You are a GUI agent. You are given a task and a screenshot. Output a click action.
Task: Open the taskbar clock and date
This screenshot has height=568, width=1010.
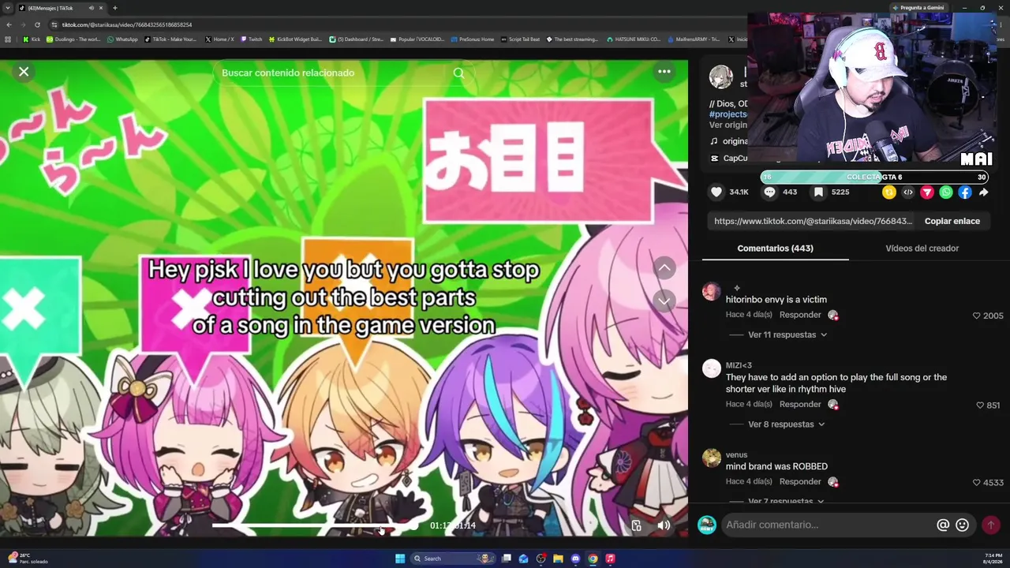(993, 559)
